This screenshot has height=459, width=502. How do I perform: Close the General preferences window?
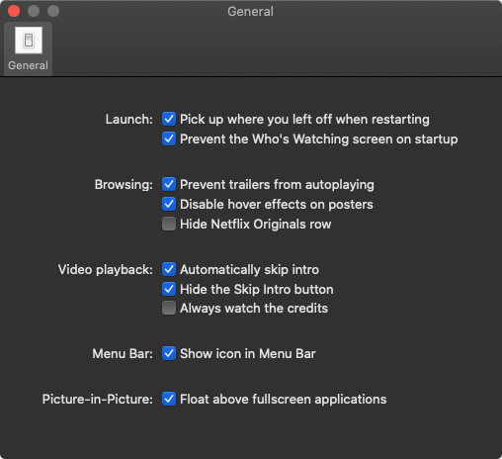pos(14,11)
